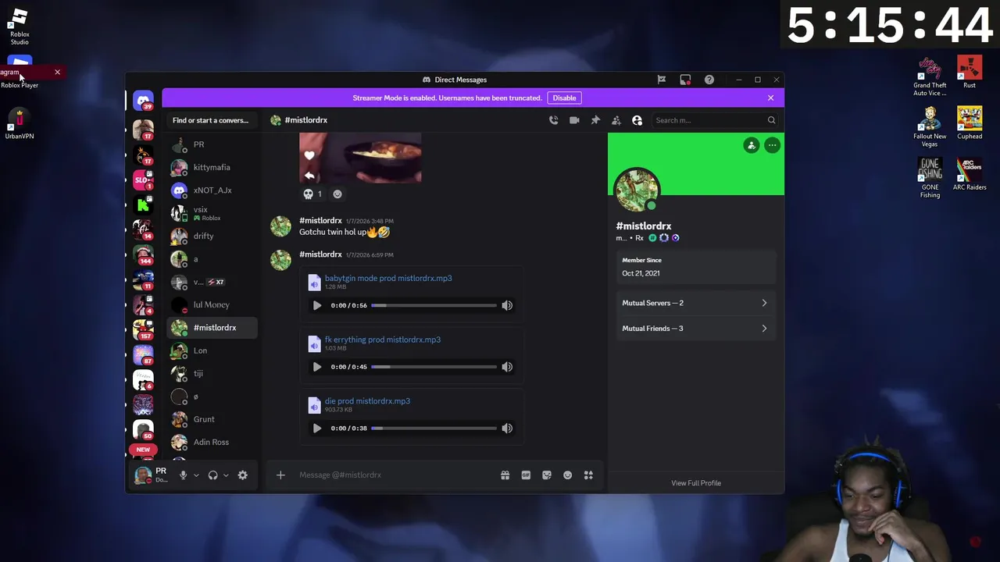Open the apps icon in message bar
Screen dimensions: 1000x562
(588, 475)
